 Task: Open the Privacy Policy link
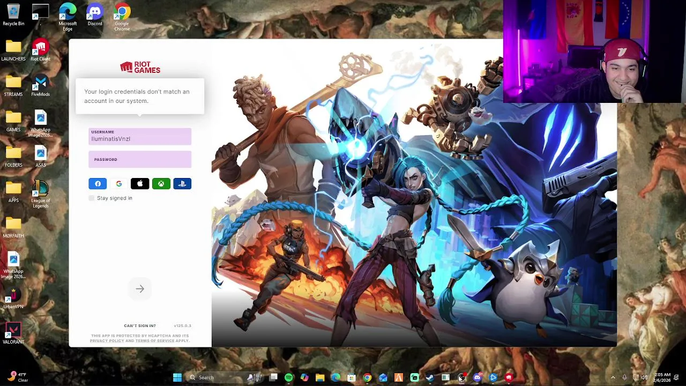coord(107,341)
